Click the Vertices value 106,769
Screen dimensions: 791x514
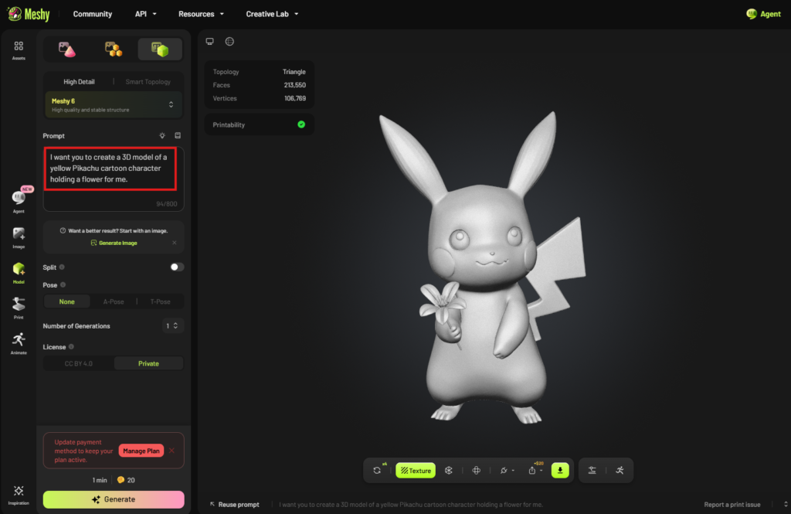click(x=294, y=98)
